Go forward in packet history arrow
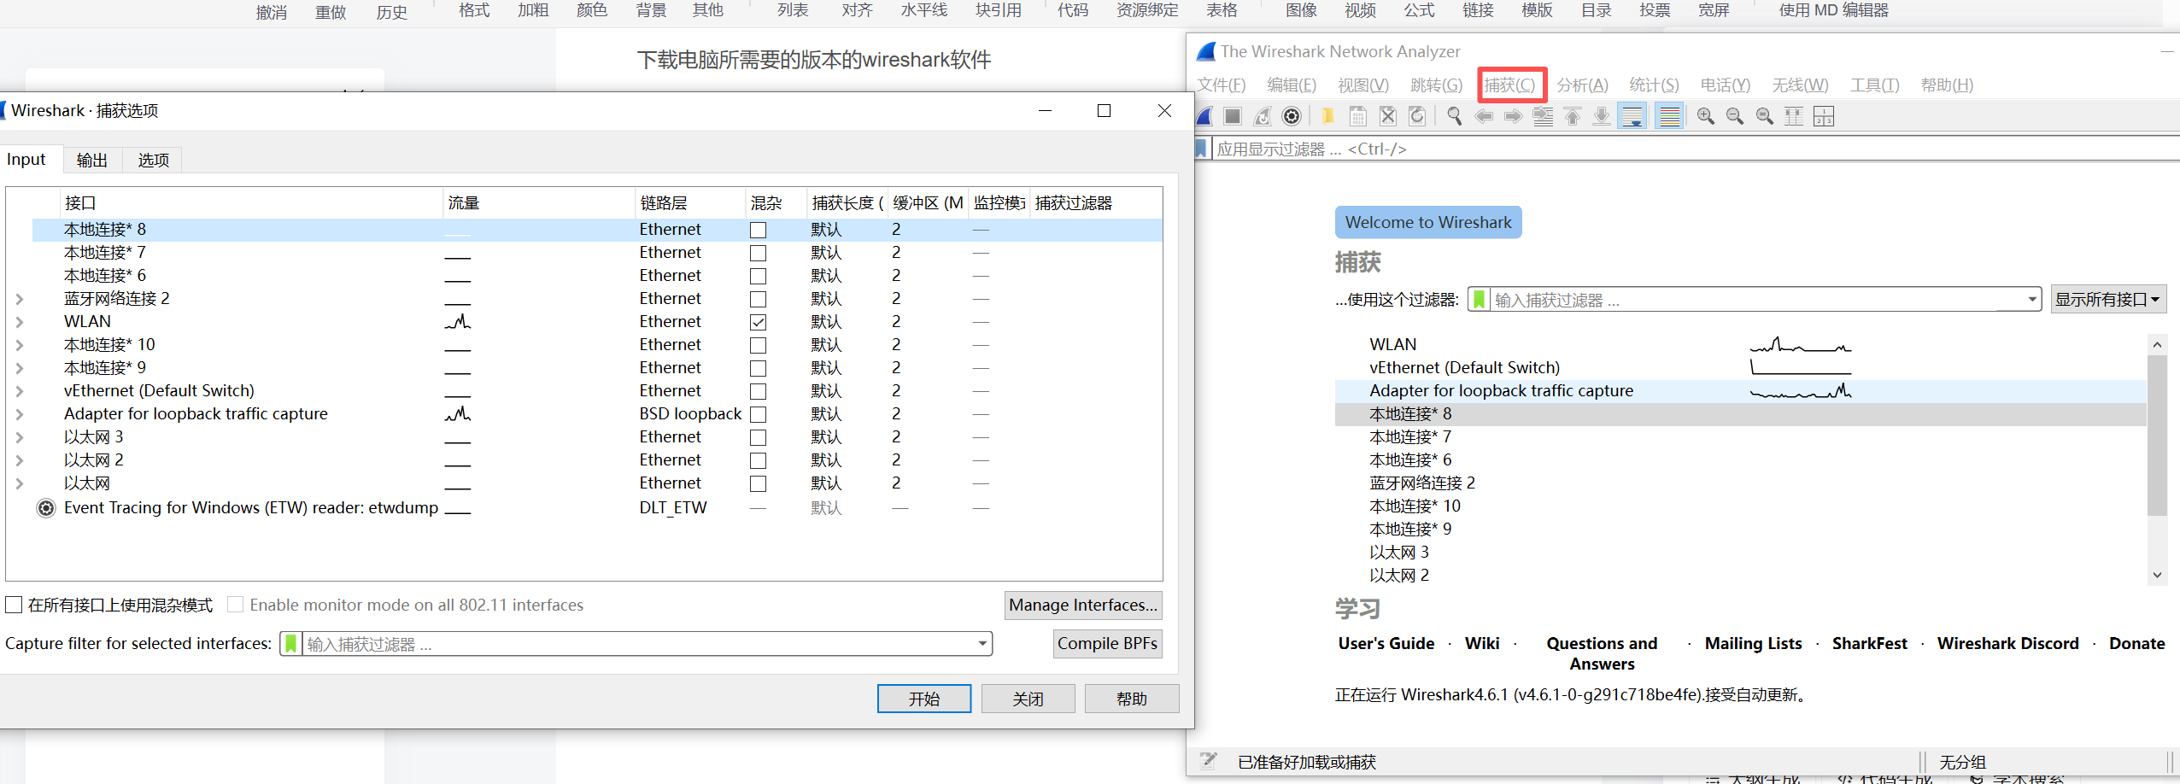The width and height of the screenshot is (2180, 784). 1513,116
